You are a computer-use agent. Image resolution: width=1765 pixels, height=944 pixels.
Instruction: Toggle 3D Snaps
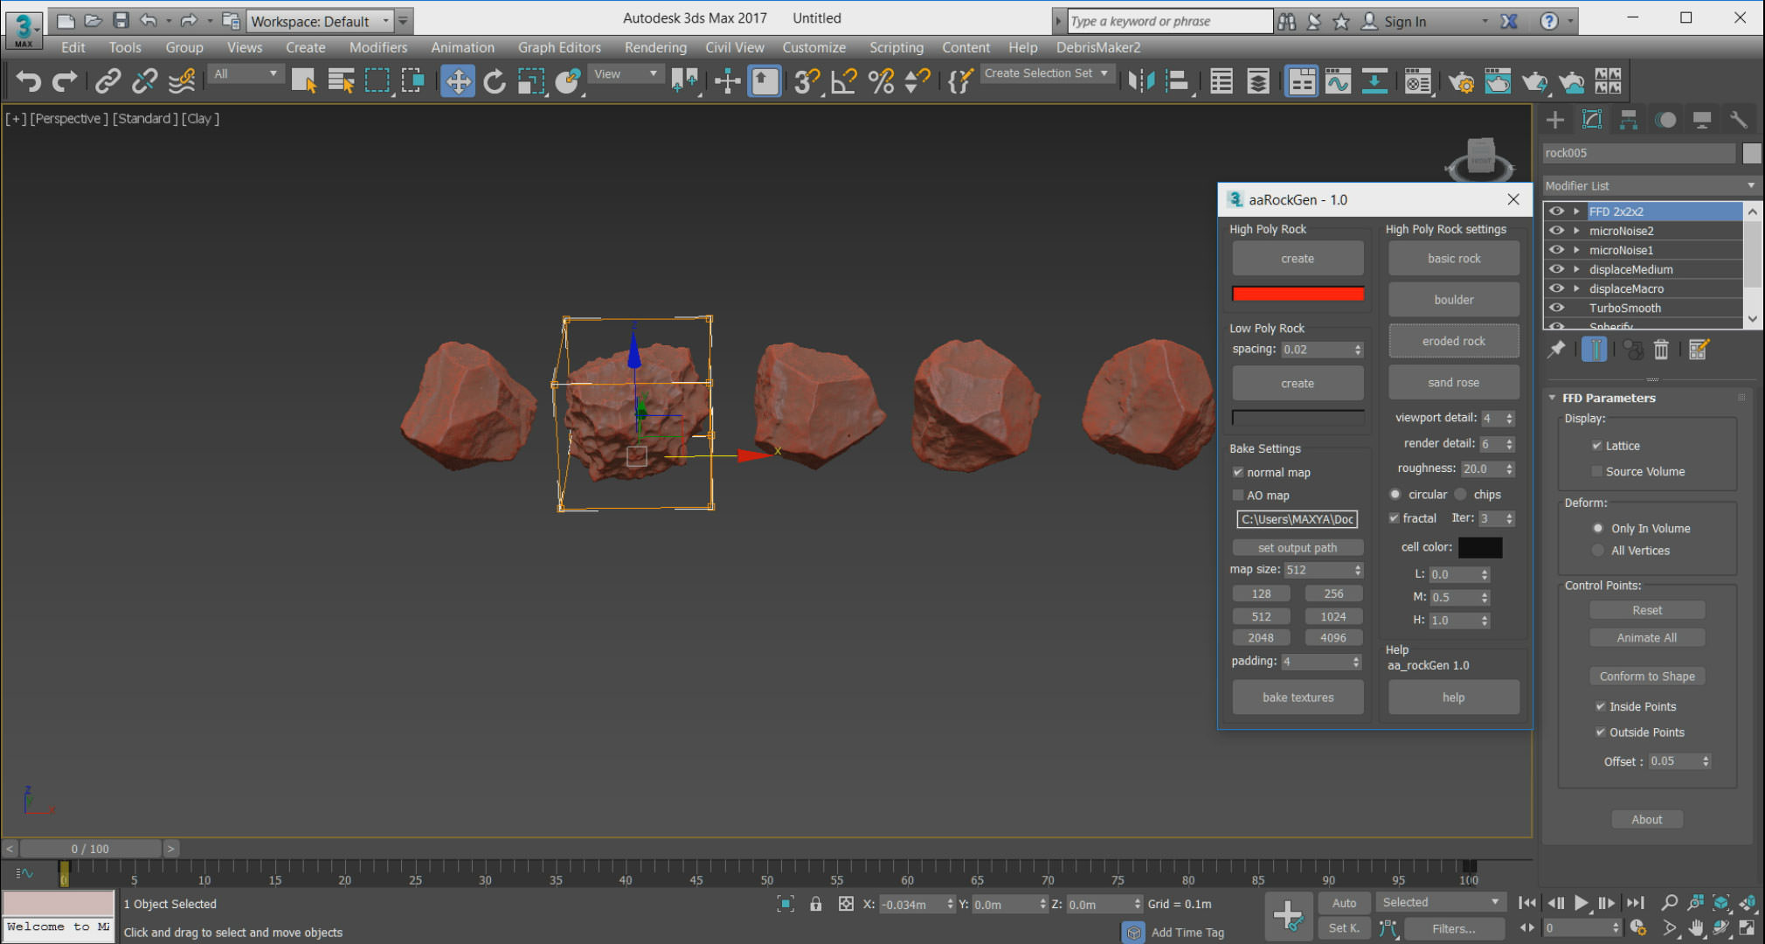click(x=806, y=82)
